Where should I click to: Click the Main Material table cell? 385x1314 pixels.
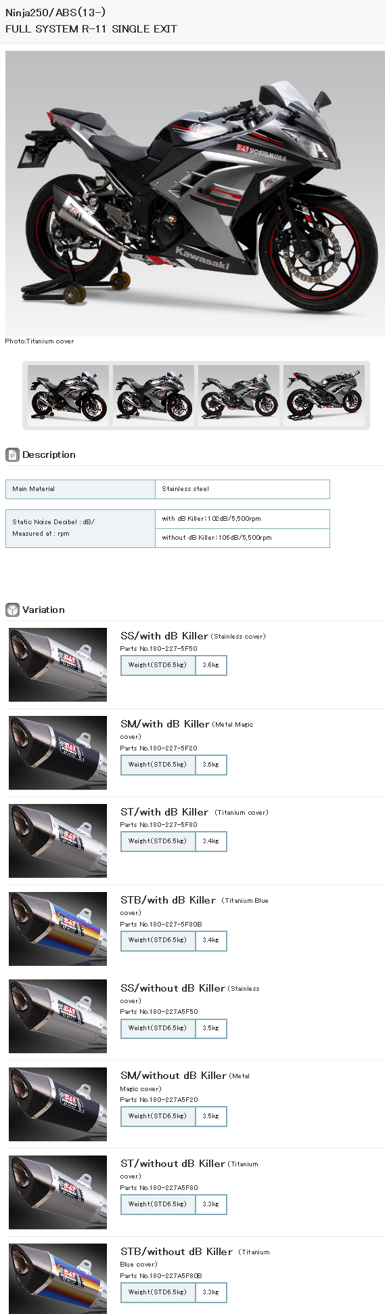(81, 489)
